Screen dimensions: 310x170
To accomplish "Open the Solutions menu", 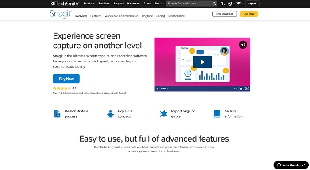I will pyautogui.click(x=104, y=4).
